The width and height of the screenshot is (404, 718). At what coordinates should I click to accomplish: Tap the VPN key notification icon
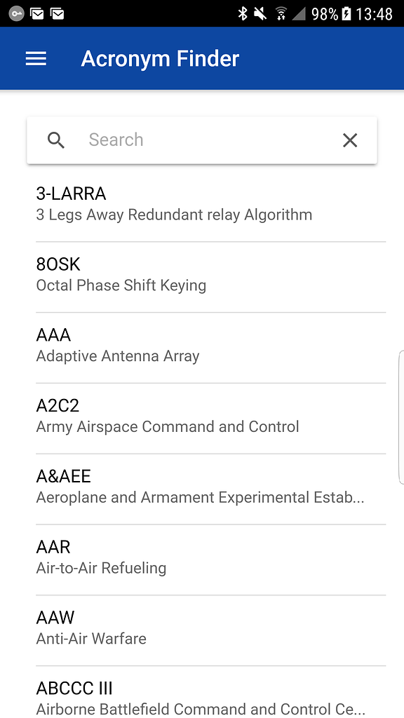17,14
